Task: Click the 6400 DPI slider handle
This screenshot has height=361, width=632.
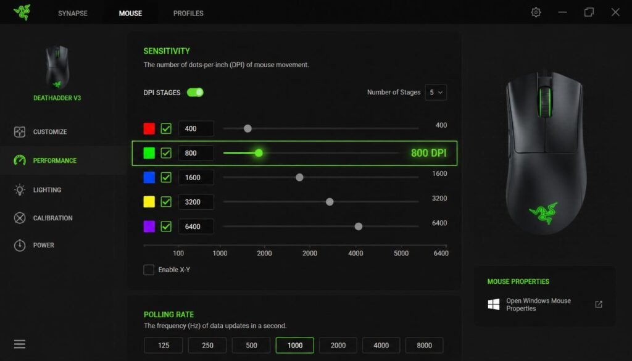Action: 359,226
